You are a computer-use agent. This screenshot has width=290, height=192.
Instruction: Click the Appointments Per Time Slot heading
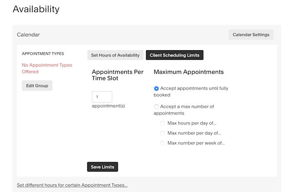coord(118,75)
